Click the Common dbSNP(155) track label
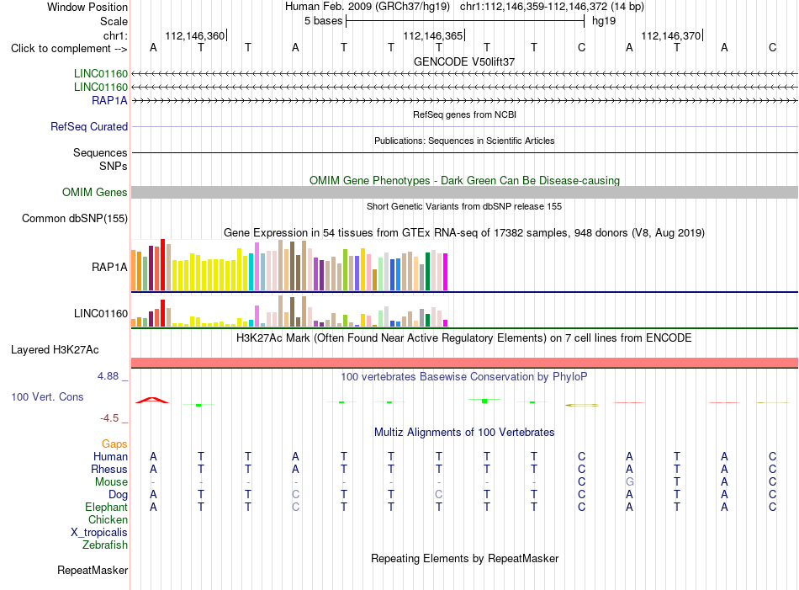 click(75, 218)
